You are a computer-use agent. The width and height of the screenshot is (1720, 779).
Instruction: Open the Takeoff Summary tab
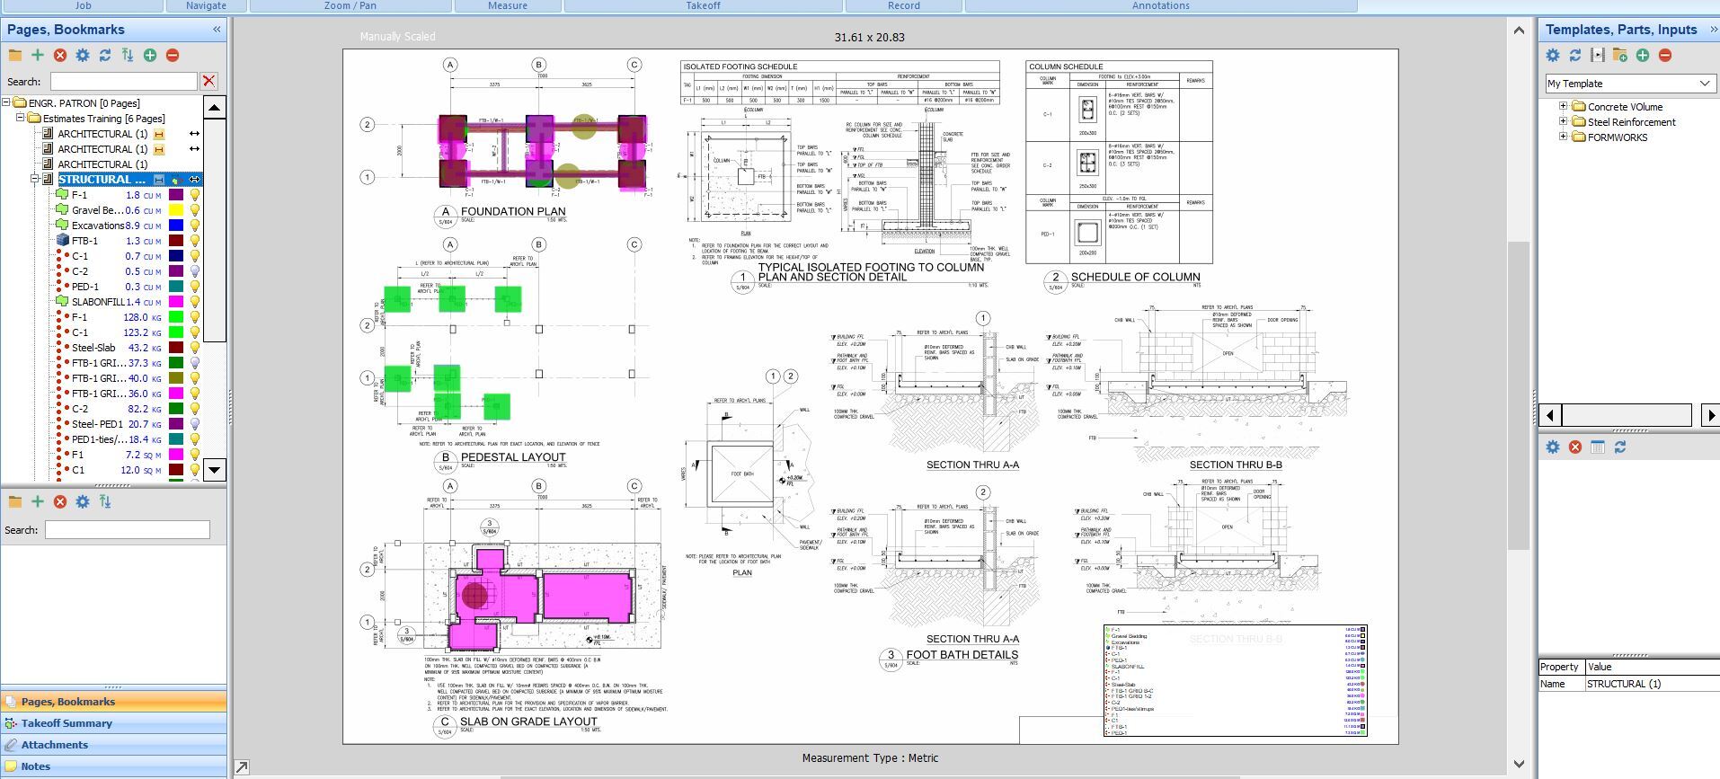[x=66, y=723]
